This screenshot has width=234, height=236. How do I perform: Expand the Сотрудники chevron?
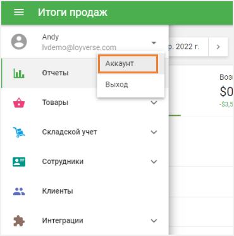coord(154,162)
